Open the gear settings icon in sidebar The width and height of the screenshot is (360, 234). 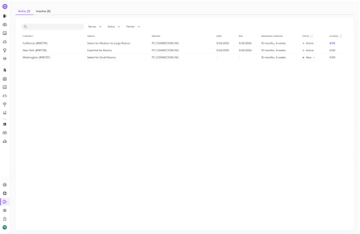click(x=5, y=210)
